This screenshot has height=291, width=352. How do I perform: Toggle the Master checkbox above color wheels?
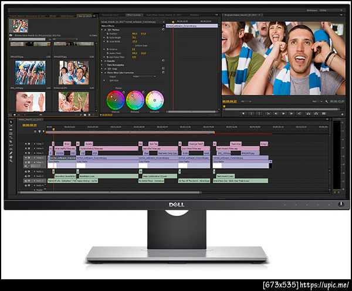point(114,88)
